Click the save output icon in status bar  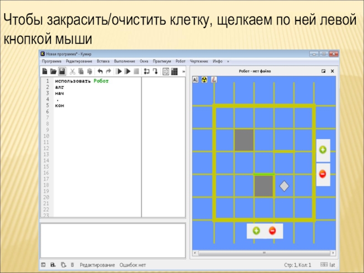tap(53, 265)
